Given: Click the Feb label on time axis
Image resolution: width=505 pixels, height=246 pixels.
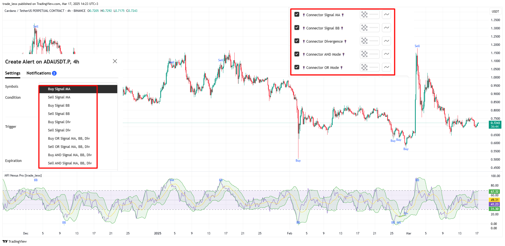Looking at the screenshot, I should (289, 233).
